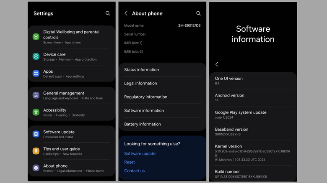The width and height of the screenshot is (327, 183).
Task: Open Tips and user guide
Action: coord(72,151)
